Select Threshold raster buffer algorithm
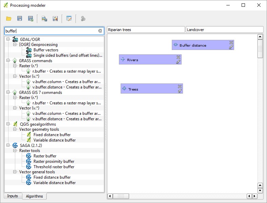The width and height of the screenshot is (267, 203). (x=54, y=167)
